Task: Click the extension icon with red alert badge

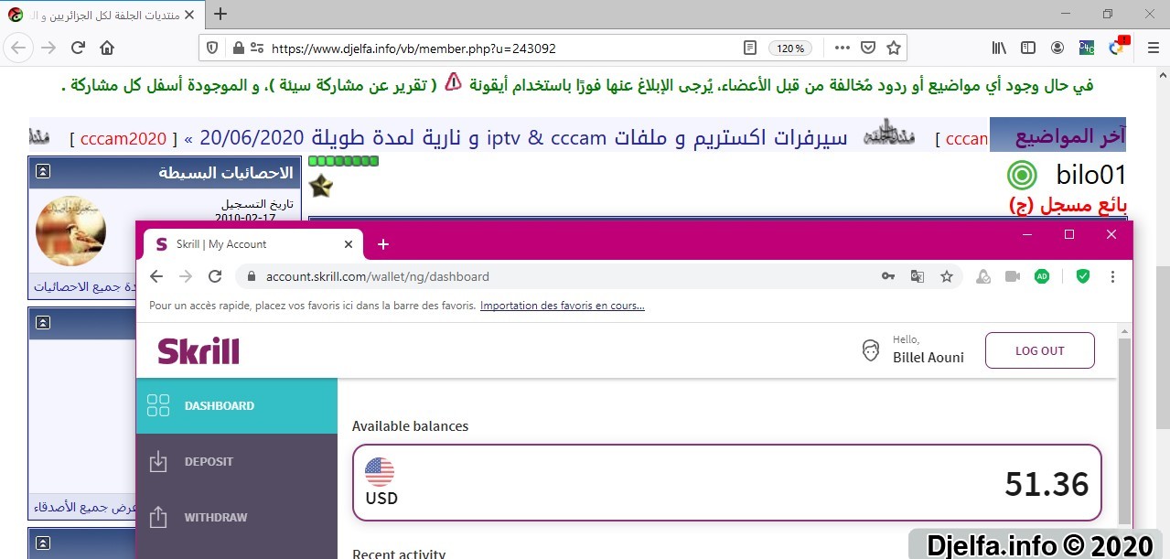Action: click(1118, 47)
